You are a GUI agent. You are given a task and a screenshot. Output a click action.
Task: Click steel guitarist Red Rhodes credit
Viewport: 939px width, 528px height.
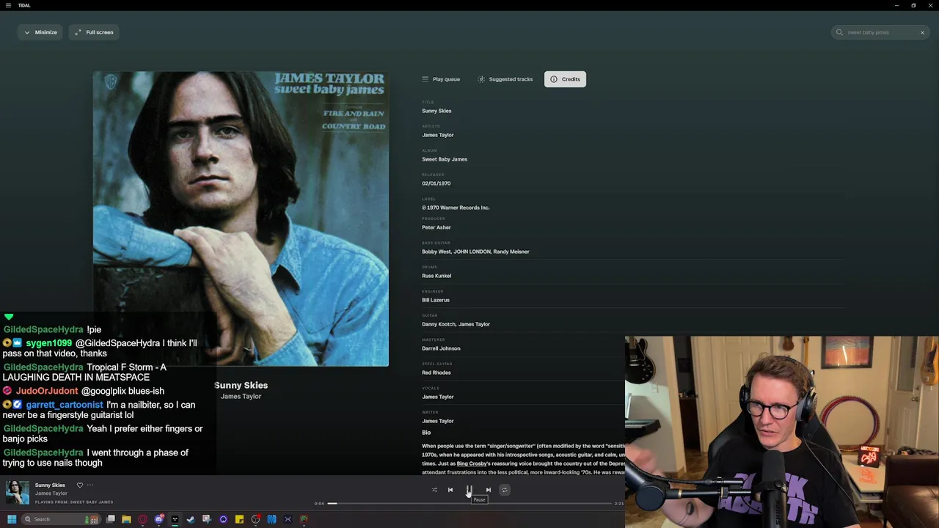click(x=436, y=373)
